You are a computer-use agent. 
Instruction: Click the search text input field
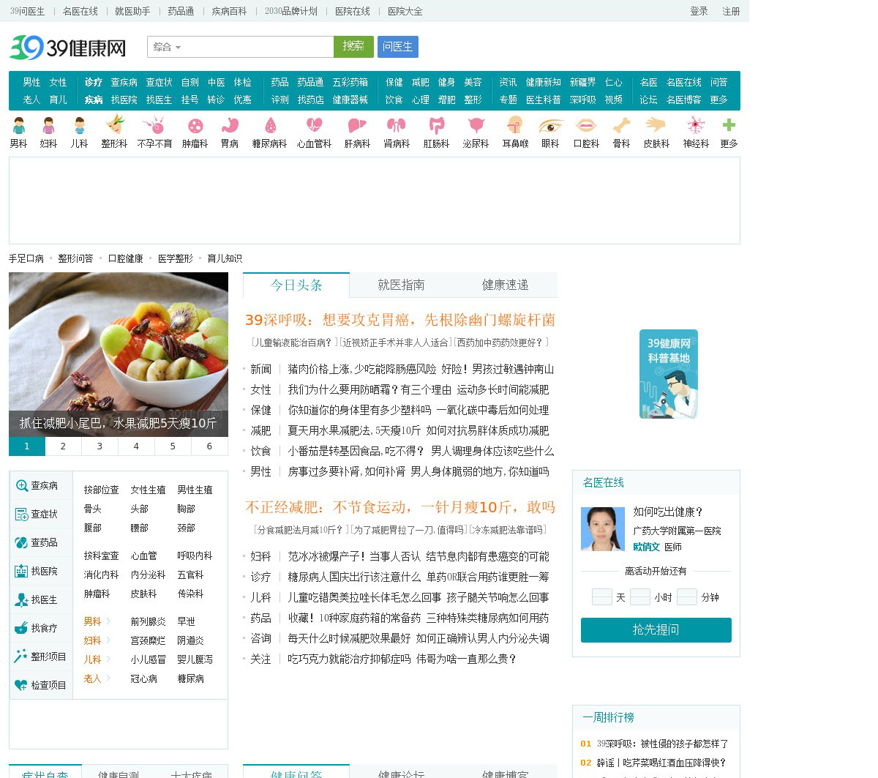click(258, 47)
